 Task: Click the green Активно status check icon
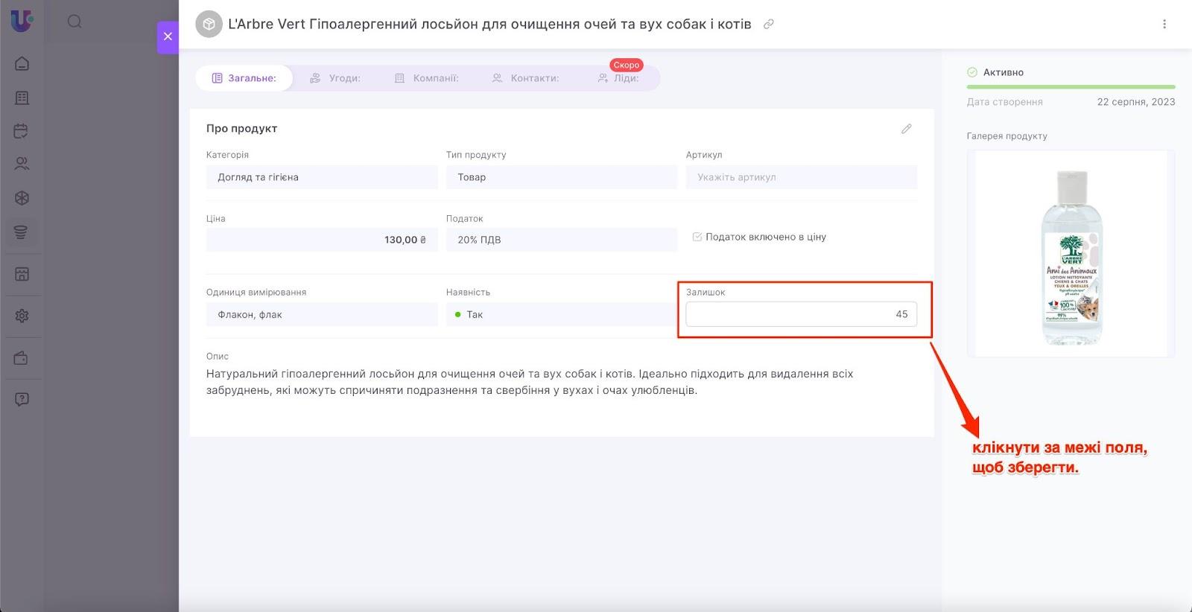click(x=972, y=72)
